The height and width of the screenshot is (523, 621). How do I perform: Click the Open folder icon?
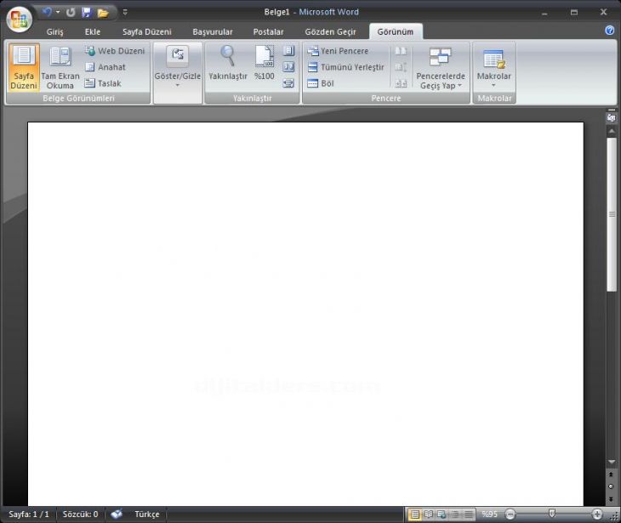click(103, 13)
